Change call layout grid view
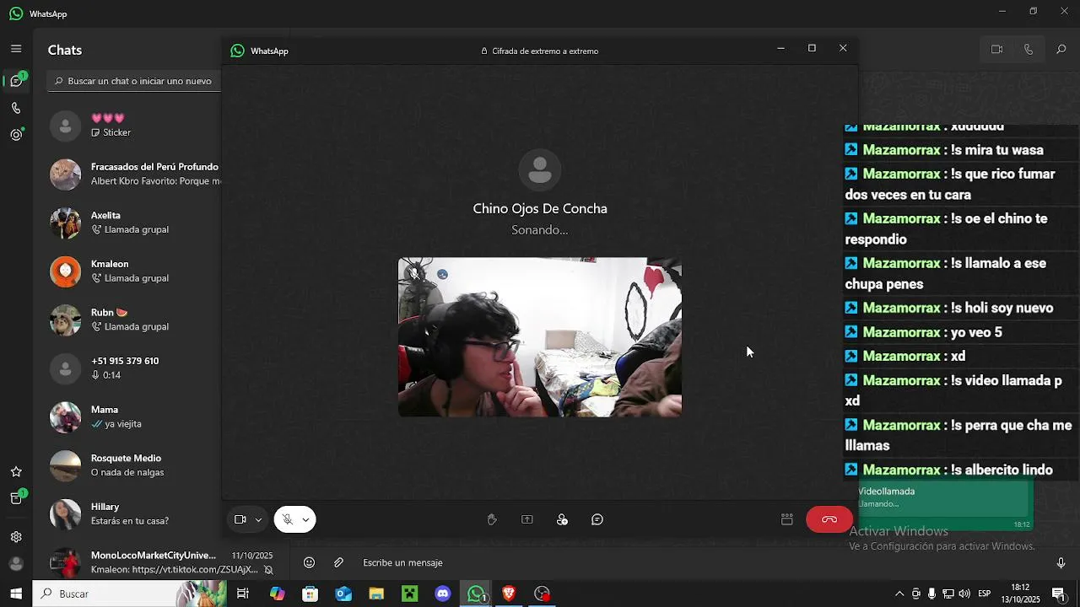The image size is (1080, 607). [787, 519]
